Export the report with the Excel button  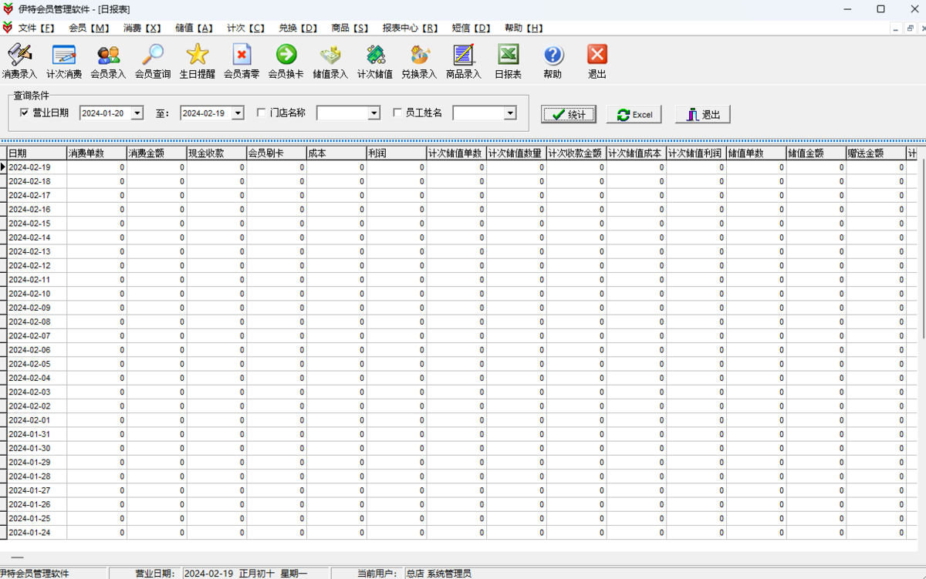coord(634,114)
